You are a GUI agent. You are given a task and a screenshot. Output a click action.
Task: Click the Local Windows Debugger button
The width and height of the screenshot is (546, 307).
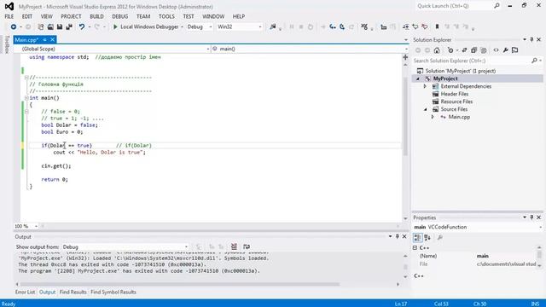pos(149,26)
